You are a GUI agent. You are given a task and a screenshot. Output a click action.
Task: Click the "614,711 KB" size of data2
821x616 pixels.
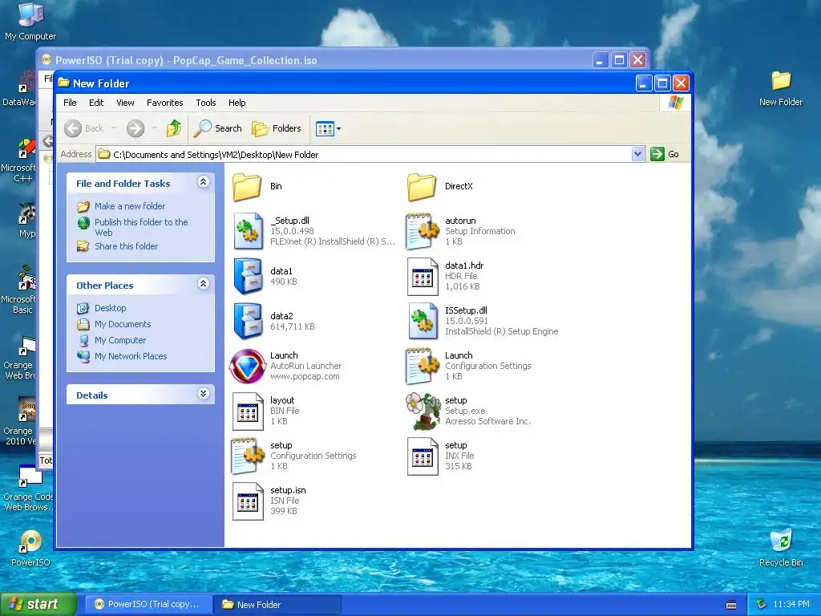[x=292, y=327]
